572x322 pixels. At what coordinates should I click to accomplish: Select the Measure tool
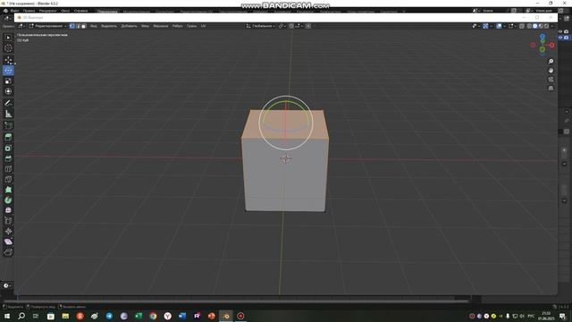pos(8,114)
